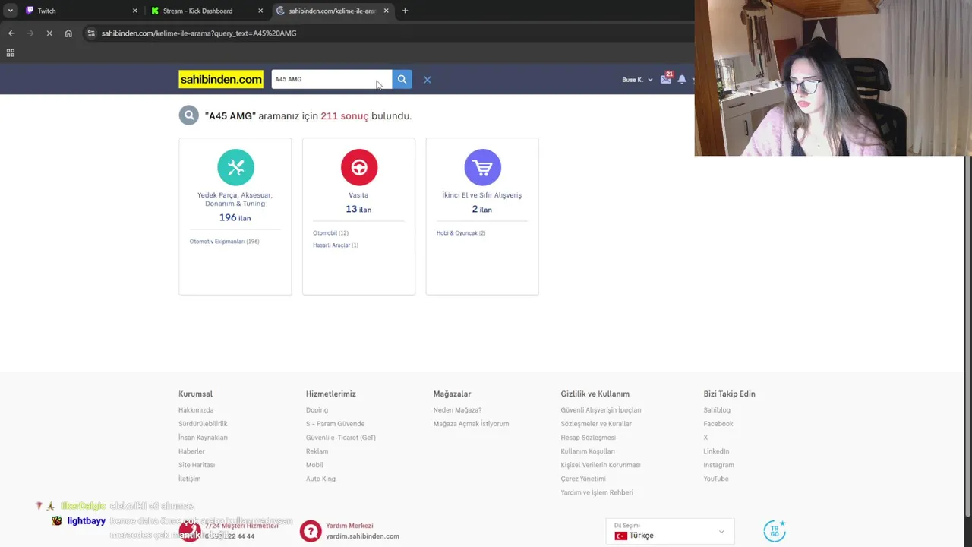This screenshot has height=547, width=972.
Task: Select the sahibinden.com browser tab
Action: tap(331, 11)
